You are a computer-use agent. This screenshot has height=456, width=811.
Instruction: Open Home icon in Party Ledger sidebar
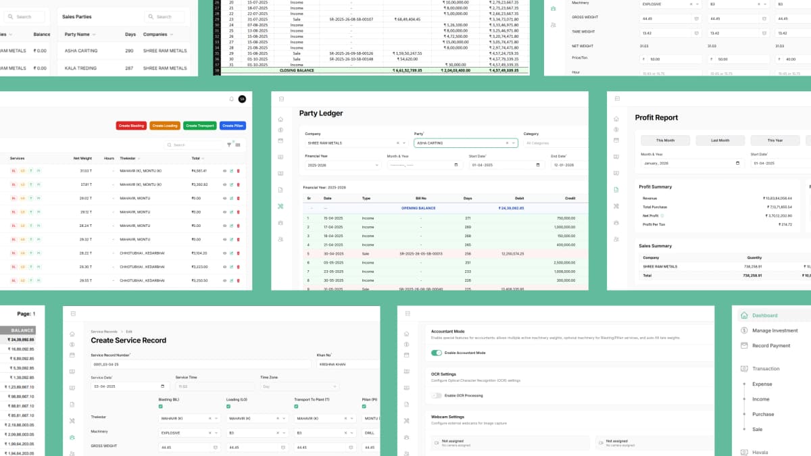280,119
